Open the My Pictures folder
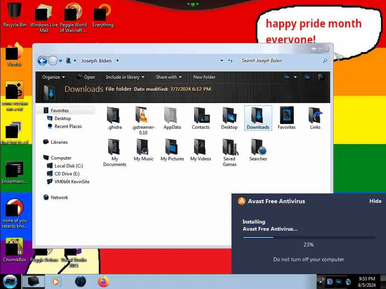This screenshot has width=386, height=289. click(x=172, y=150)
